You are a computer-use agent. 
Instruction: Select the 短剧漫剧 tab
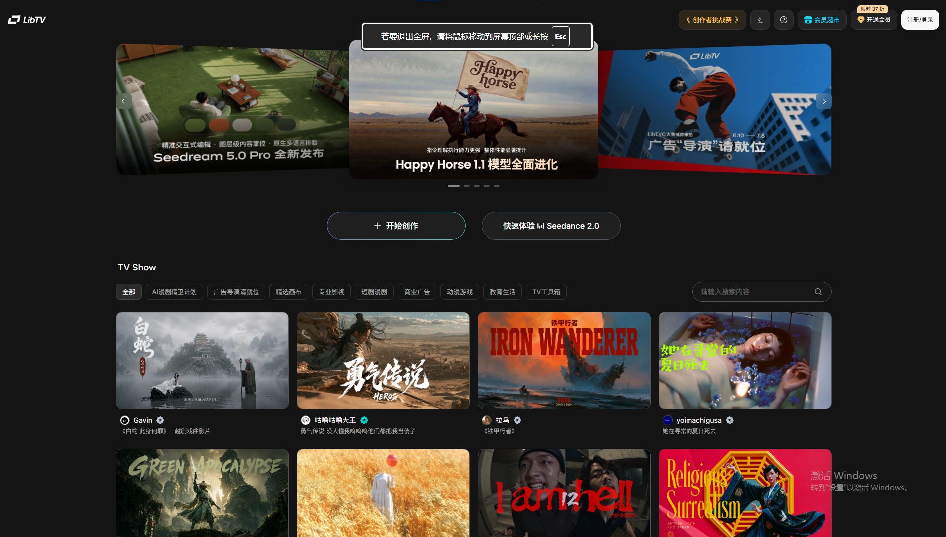pos(374,292)
